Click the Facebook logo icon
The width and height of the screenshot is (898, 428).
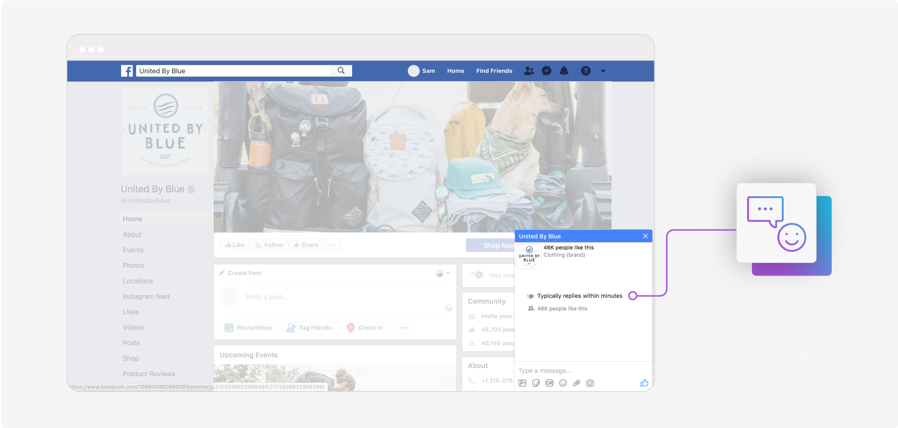tap(127, 71)
